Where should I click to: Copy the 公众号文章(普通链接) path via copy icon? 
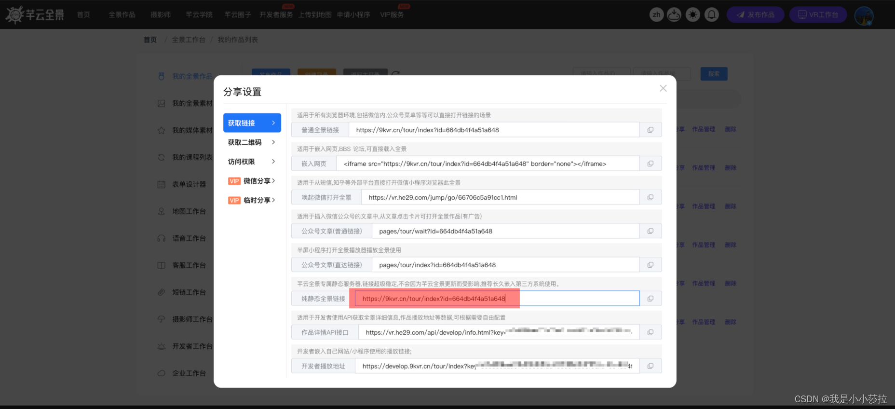coord(651,231)
